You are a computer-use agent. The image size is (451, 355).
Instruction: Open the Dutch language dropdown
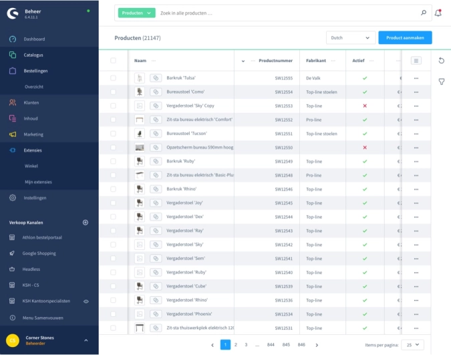tap(350, 38)
